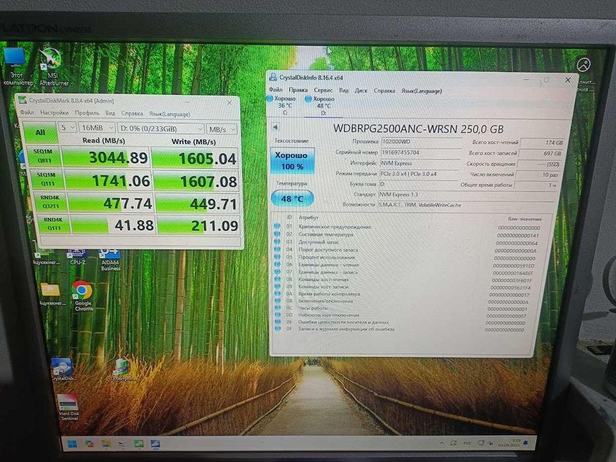The height and width of the screenshot is (462, 616).
Task: Open Справка menu in CrystalDiskInfo
Action: point(384,91)
